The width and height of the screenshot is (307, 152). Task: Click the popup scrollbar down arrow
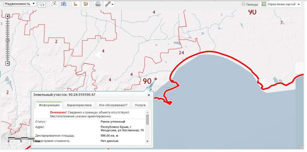coord(147,141)
